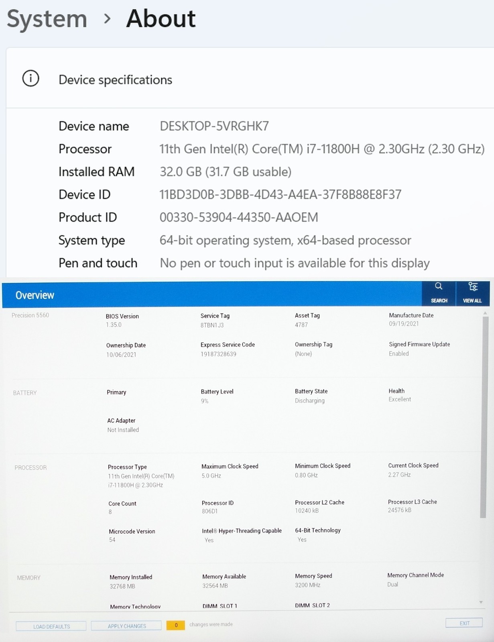Click the Memory Channel Mode value Dual
The width and height of the screenshot is (494, 642).
(393, 584)
